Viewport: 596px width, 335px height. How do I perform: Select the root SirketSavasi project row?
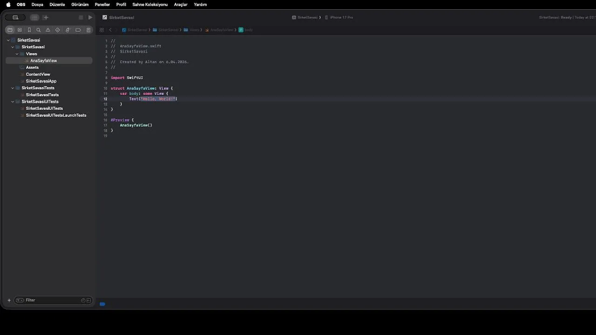tap(49, 40)
